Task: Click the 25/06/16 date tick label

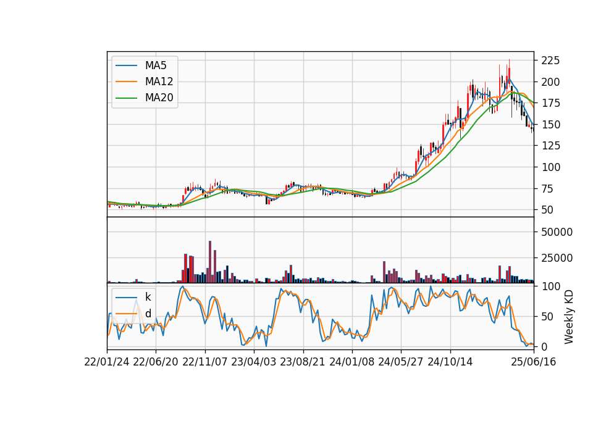Action: 534,362
